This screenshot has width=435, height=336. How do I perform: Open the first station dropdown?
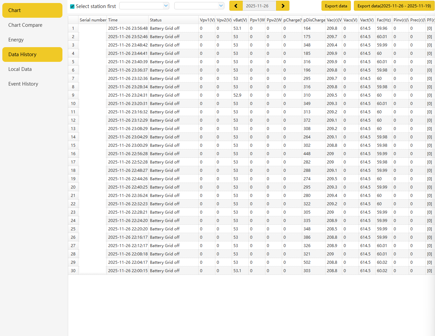coord(144,6)
